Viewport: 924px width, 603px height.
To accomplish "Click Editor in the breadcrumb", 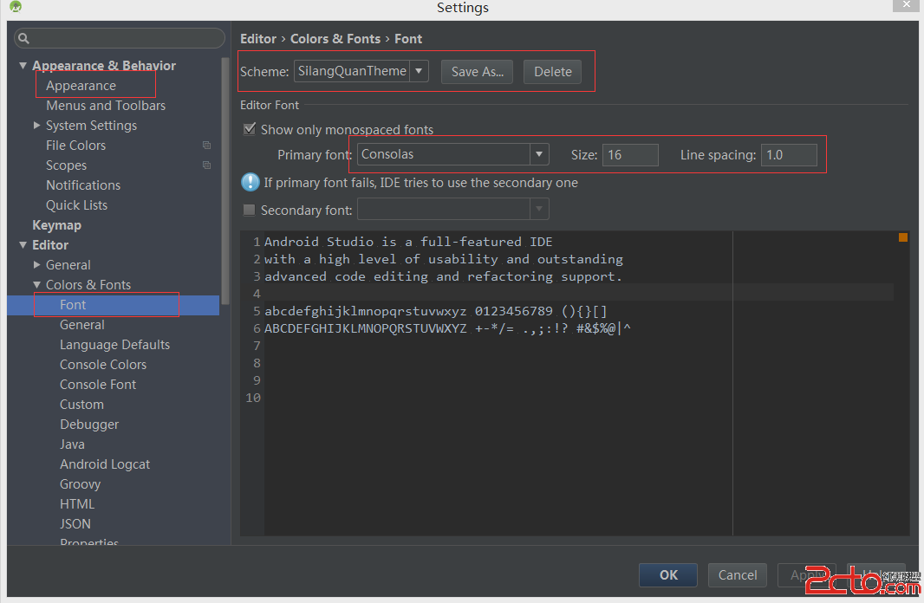I will [258, 39].
